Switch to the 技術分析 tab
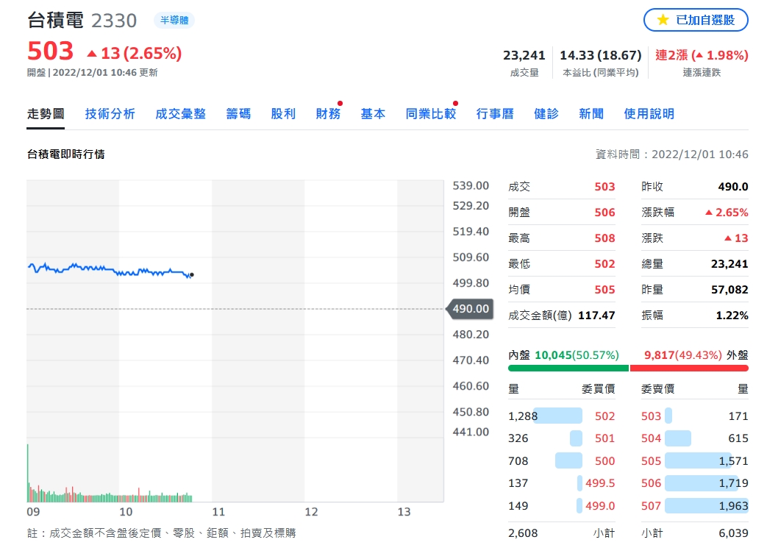This screenshot has height=559, width=767. click(x=110, y=114)
